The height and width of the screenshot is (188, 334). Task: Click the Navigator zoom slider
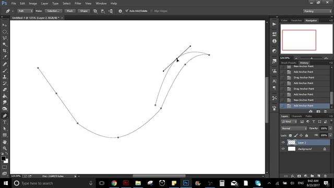(311, 58)
